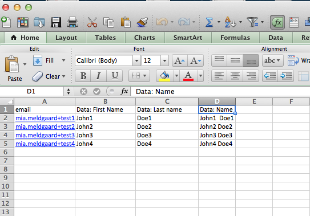Cut selection with the scissors icon

click(92, 22)
